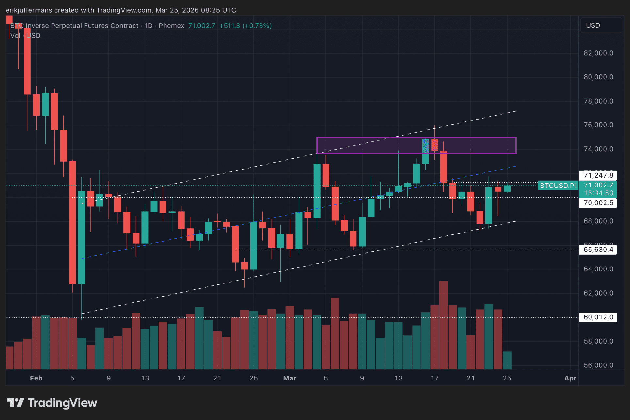The height and width of the screenshot is (420, 630).
Task: Click the Phemex exchange label
Action: coord(171,26)
